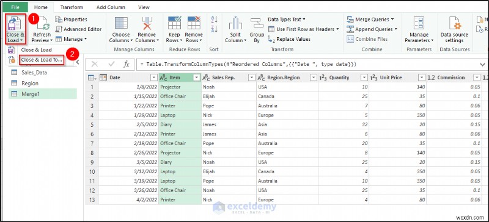
Task: Click the Split Column icon
Action: [235, 23]
